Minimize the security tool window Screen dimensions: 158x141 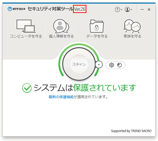coord(142,9)
